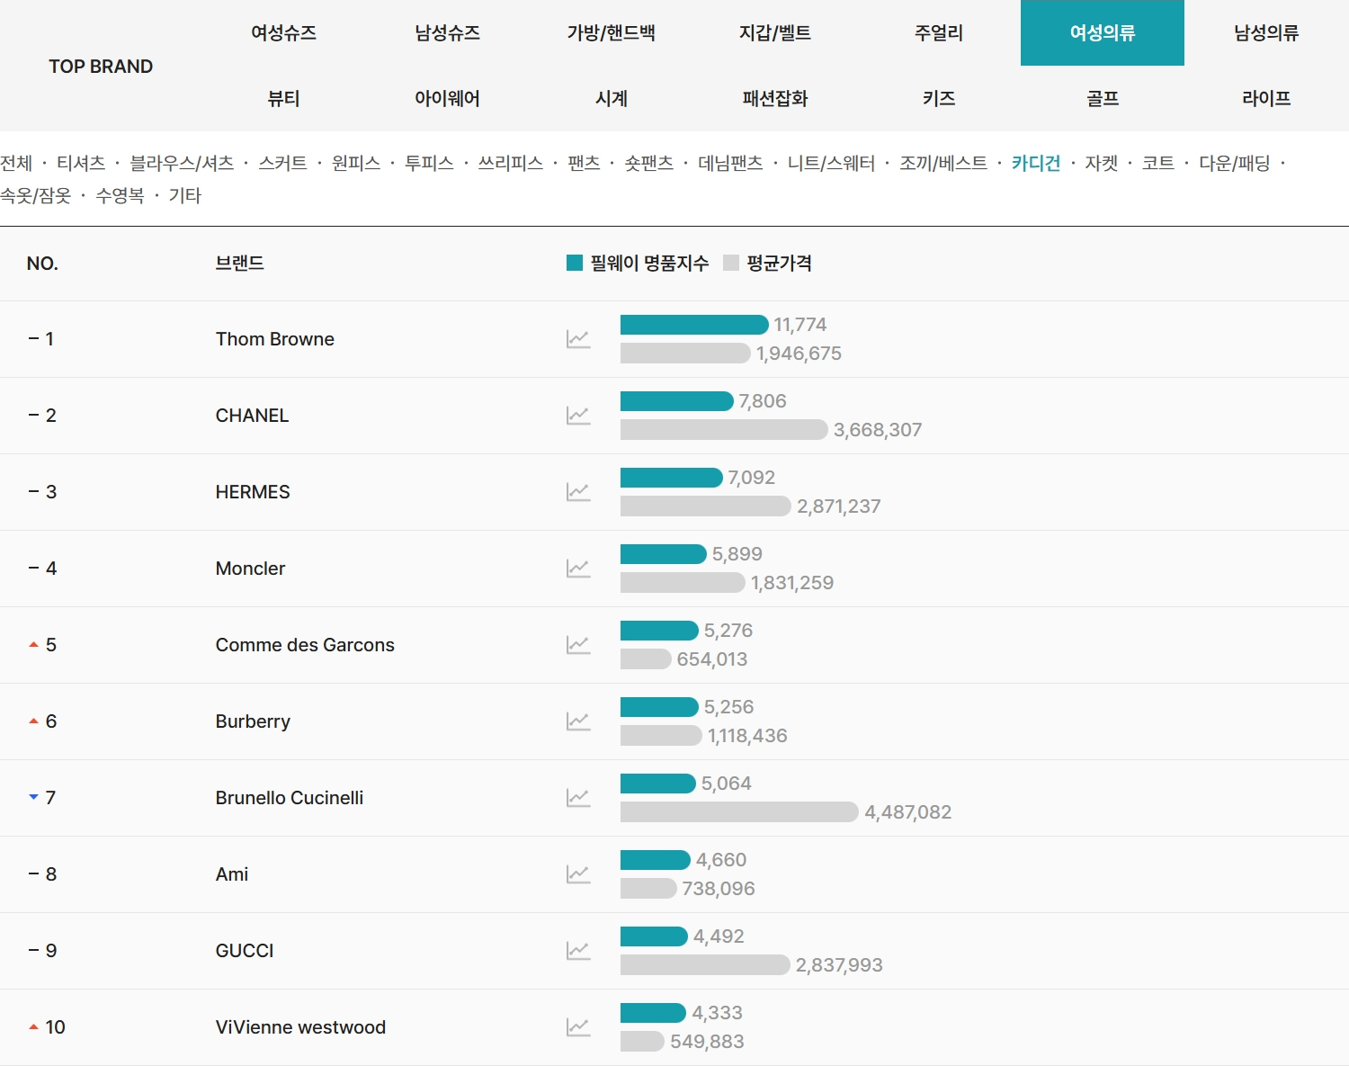Open the 뷰티 category tab
Image resolution: width=1349 pixels, height=1066 pixels.
click(x=283, y=99)
